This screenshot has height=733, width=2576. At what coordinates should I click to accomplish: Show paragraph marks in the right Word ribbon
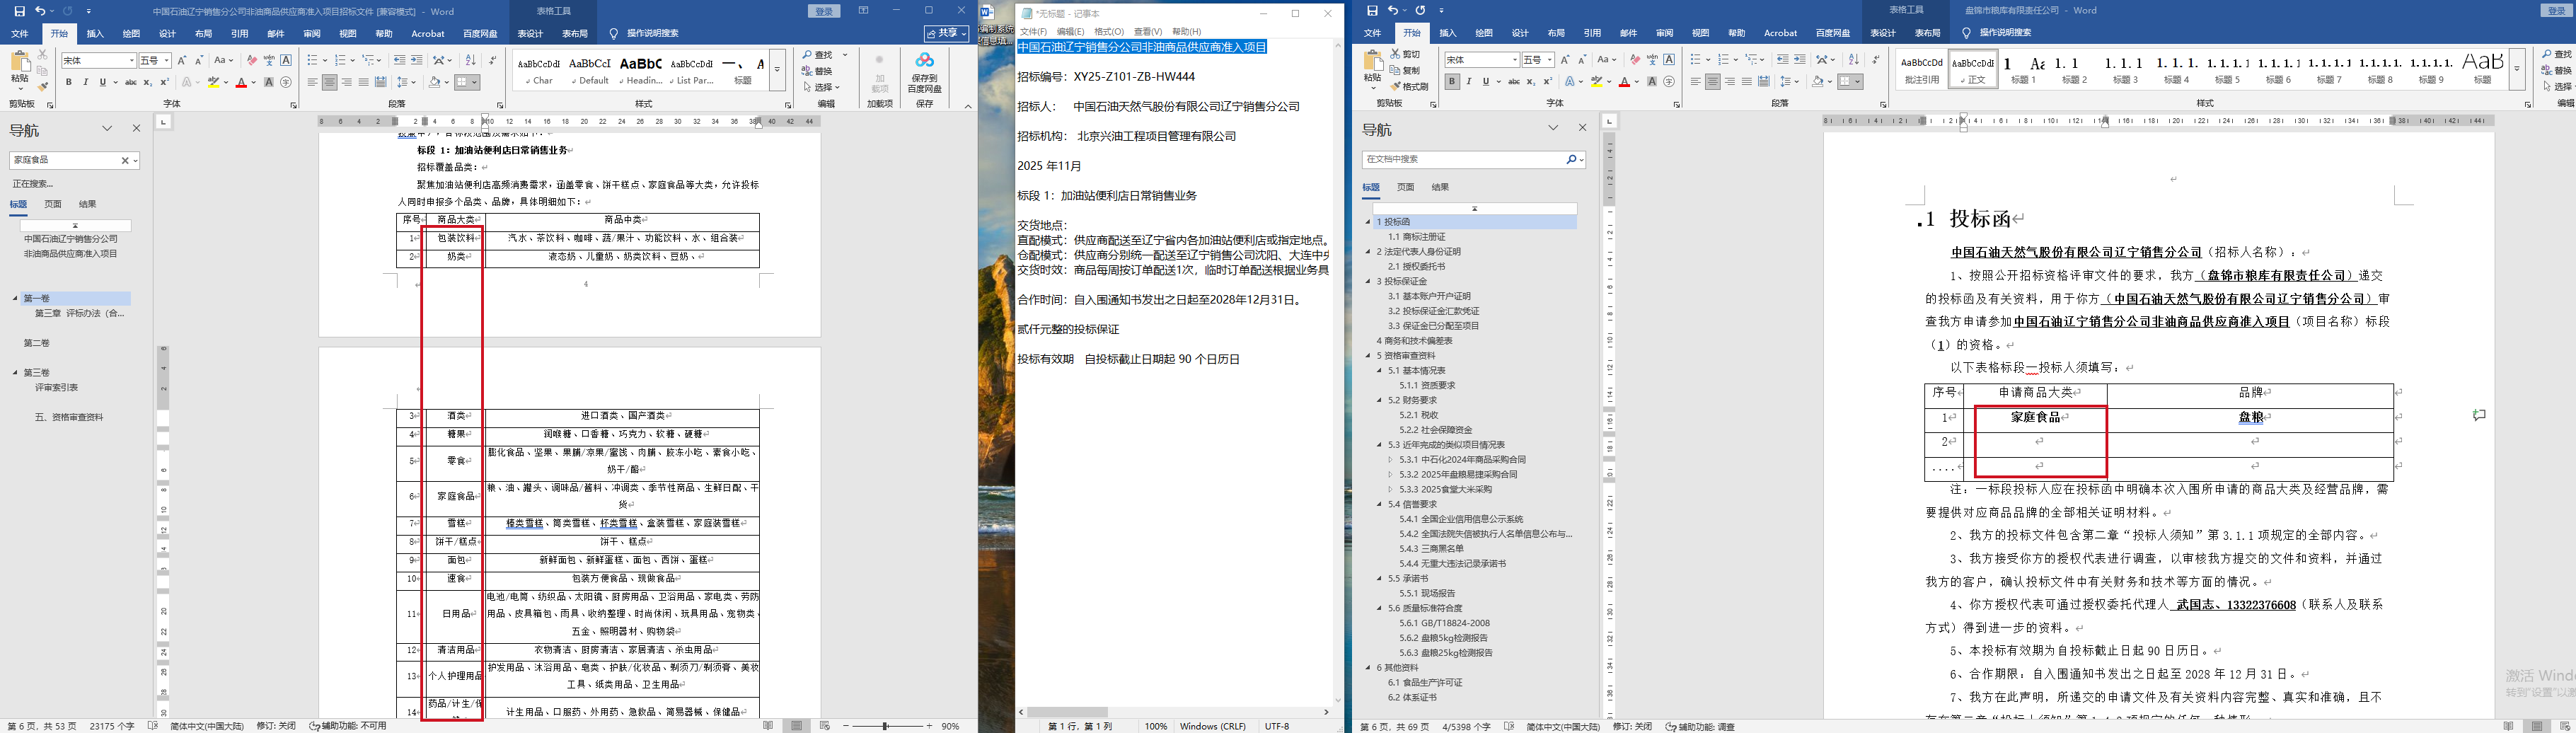(1876, 60)
